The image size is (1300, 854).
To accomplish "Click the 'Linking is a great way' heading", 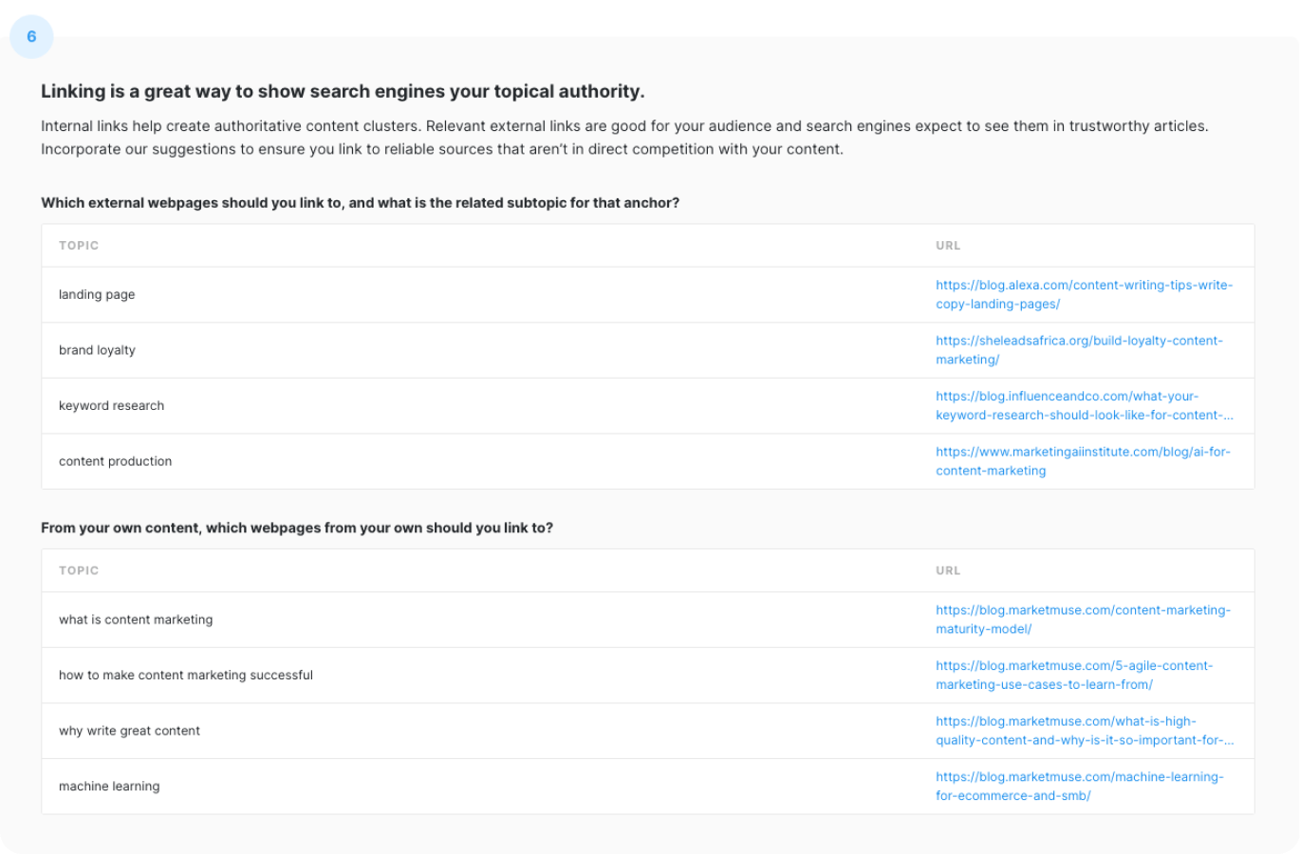I will 343,91.
